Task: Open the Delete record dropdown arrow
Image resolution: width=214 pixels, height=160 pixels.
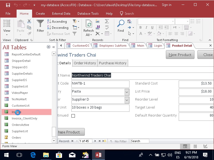Action: click(102, 34)
